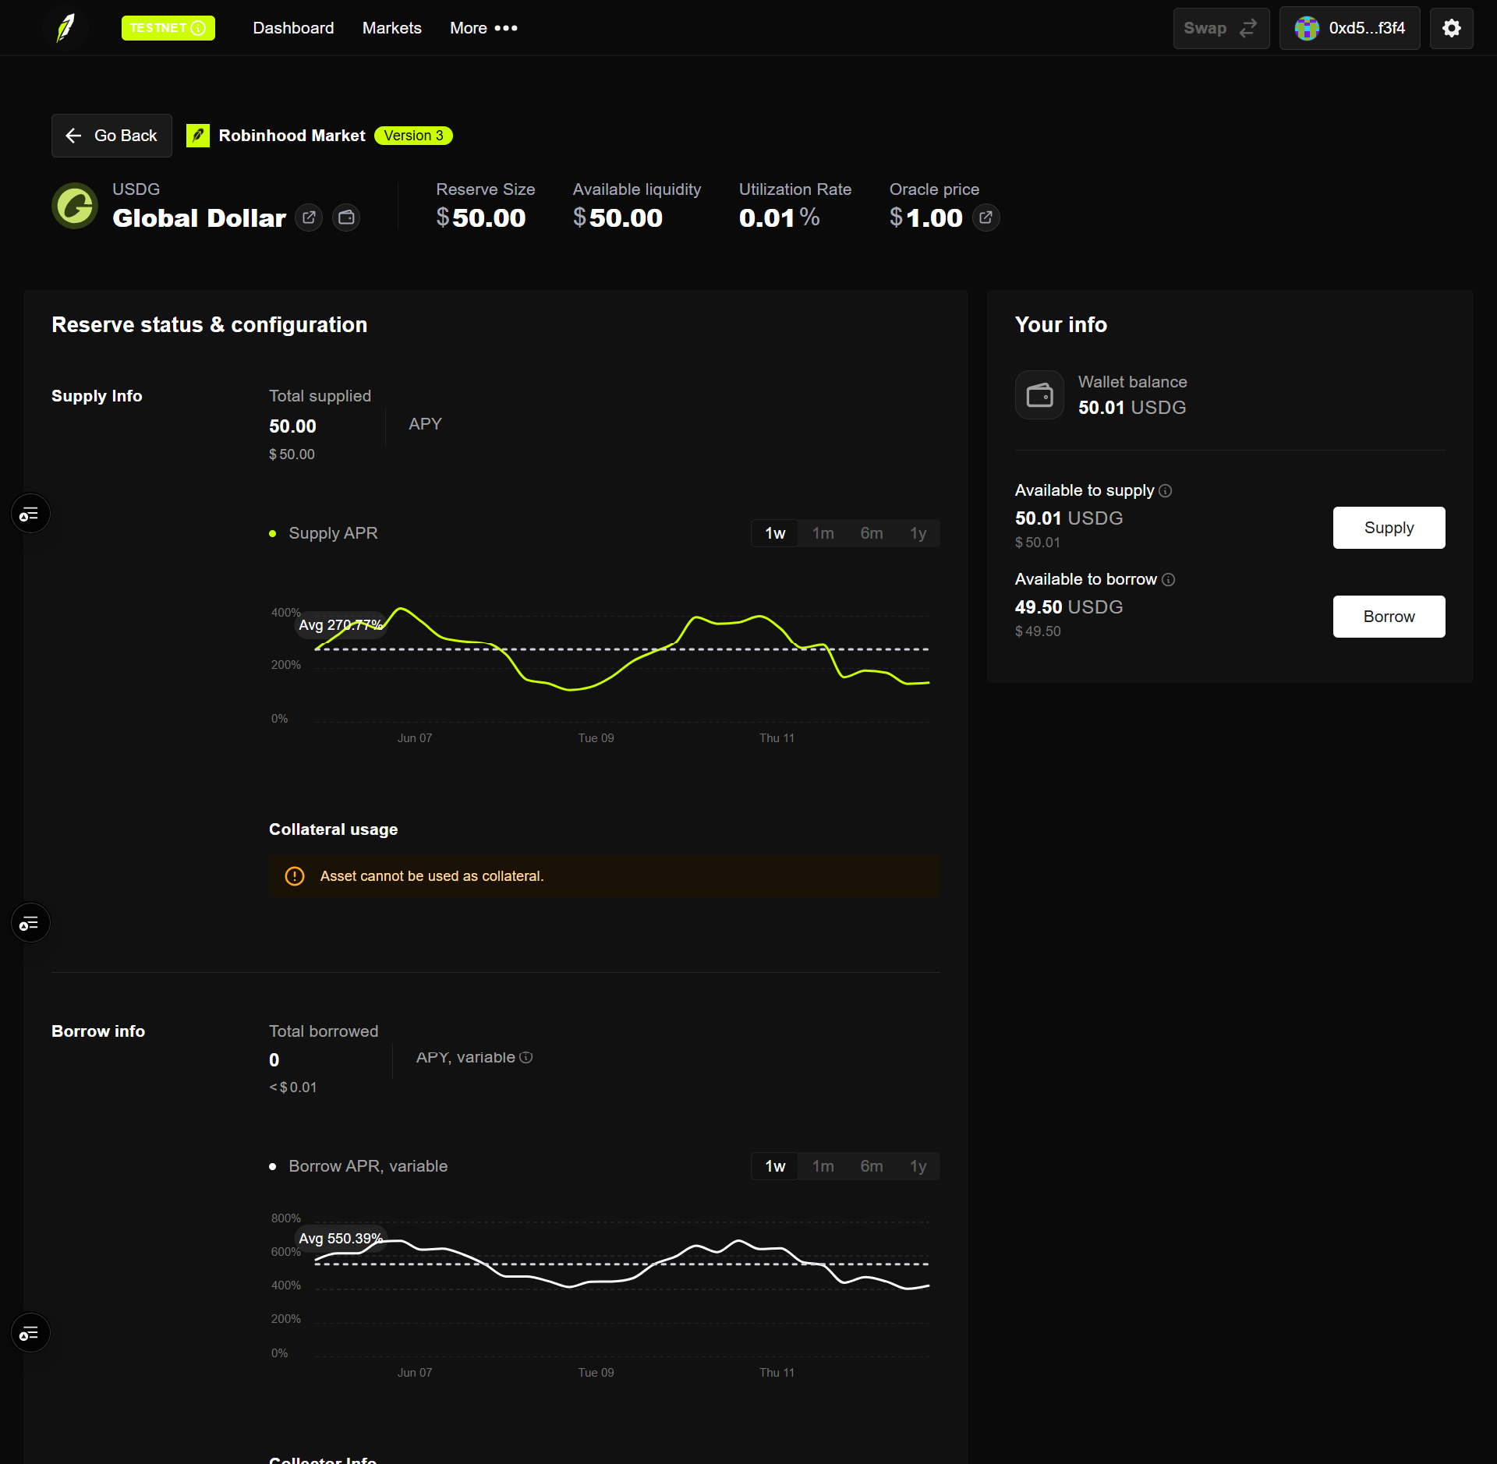The height and width of the screenshot is (1464, 1497).
Task: Click the USDG token logo
Action: click(75, 206)
